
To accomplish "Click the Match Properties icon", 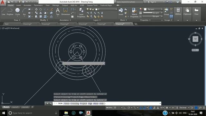I will (x=134, y=13).
